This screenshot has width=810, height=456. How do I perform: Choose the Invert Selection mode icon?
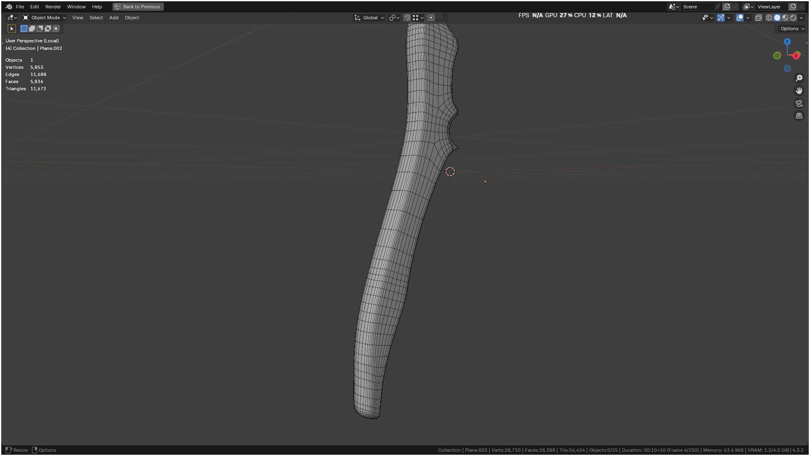(48, 29)
